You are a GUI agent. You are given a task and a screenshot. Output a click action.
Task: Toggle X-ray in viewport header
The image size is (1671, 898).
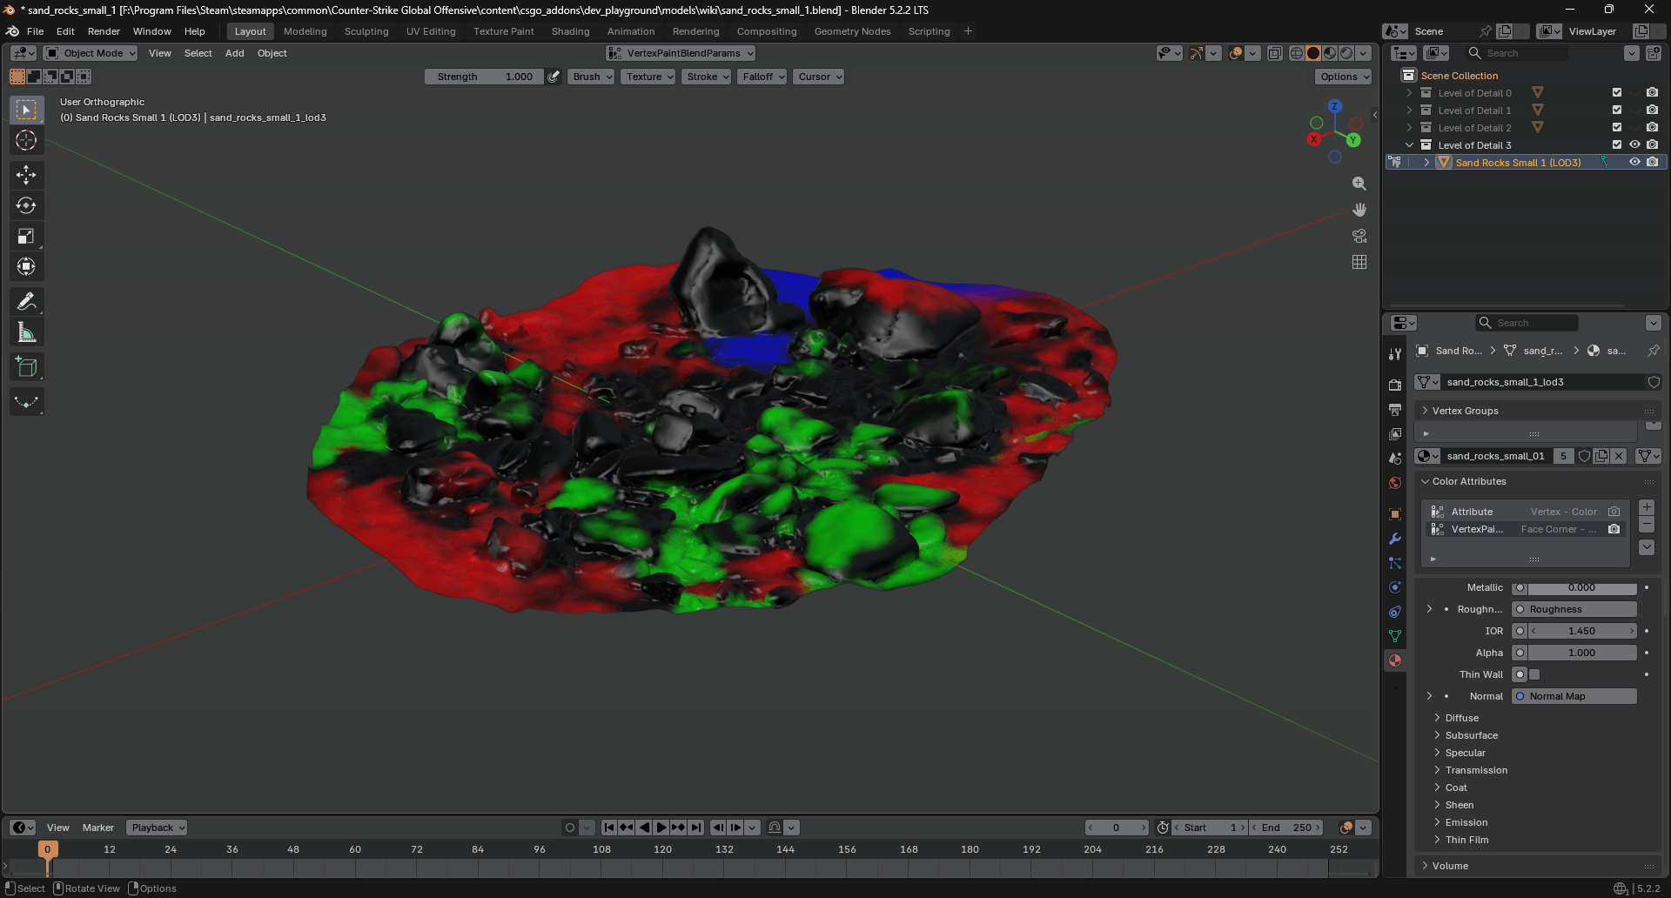pos(1274,53)
